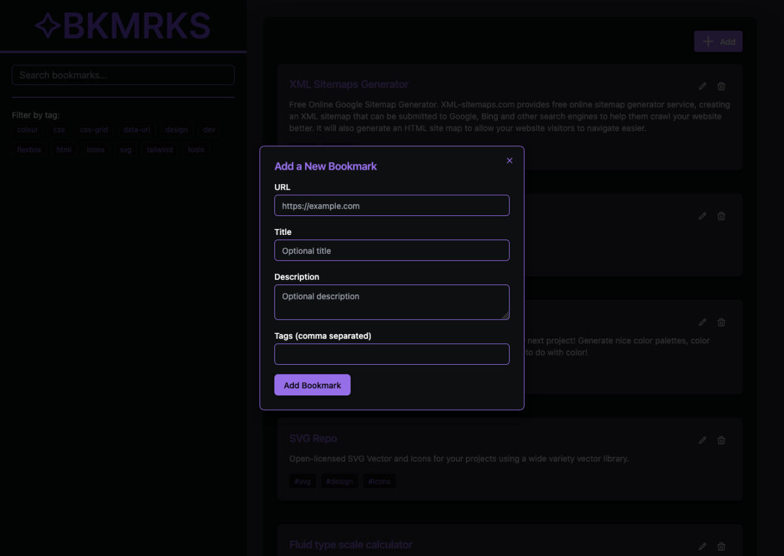
Task: Click the #design tag on SVG Repo
Action: [339, 482]
